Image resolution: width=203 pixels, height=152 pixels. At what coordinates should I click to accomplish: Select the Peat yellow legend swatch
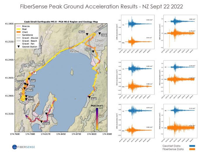19,29
